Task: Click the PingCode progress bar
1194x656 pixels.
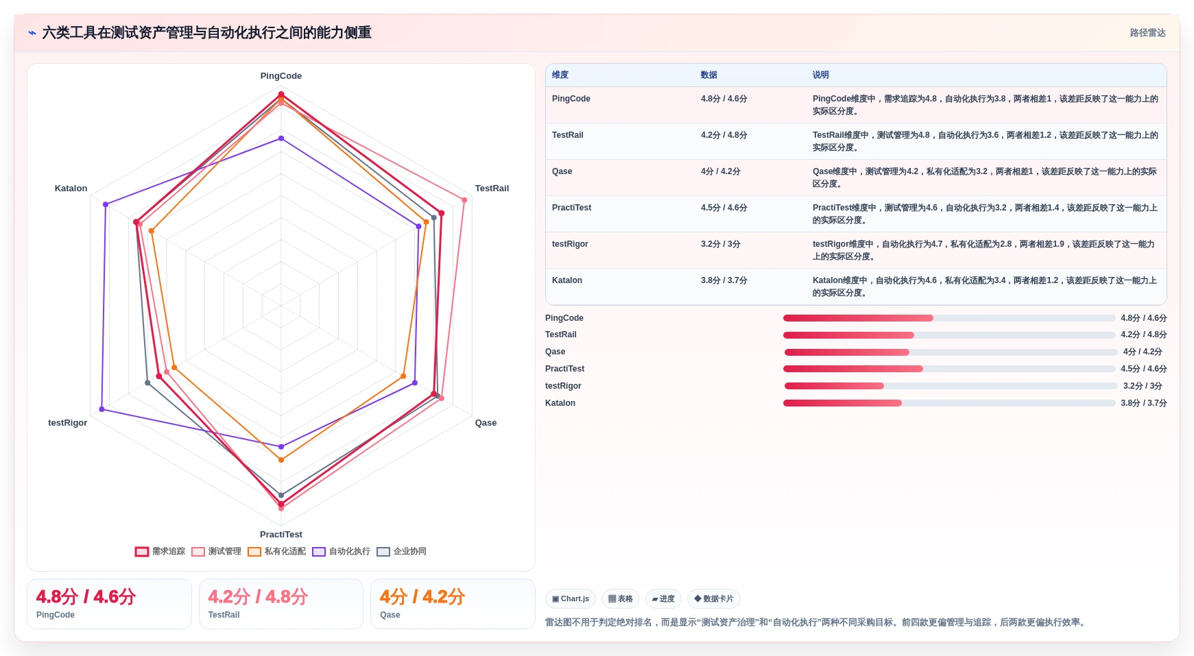Action: coord(949,318)
